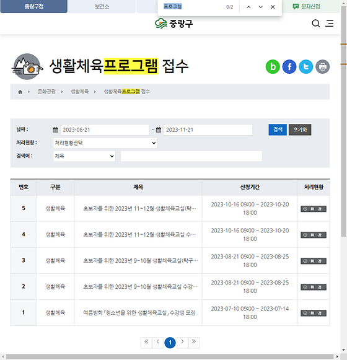Click the 마감 status badge in row 1
347x360 pixels.
pyautogui.click(x=314, y=313)
